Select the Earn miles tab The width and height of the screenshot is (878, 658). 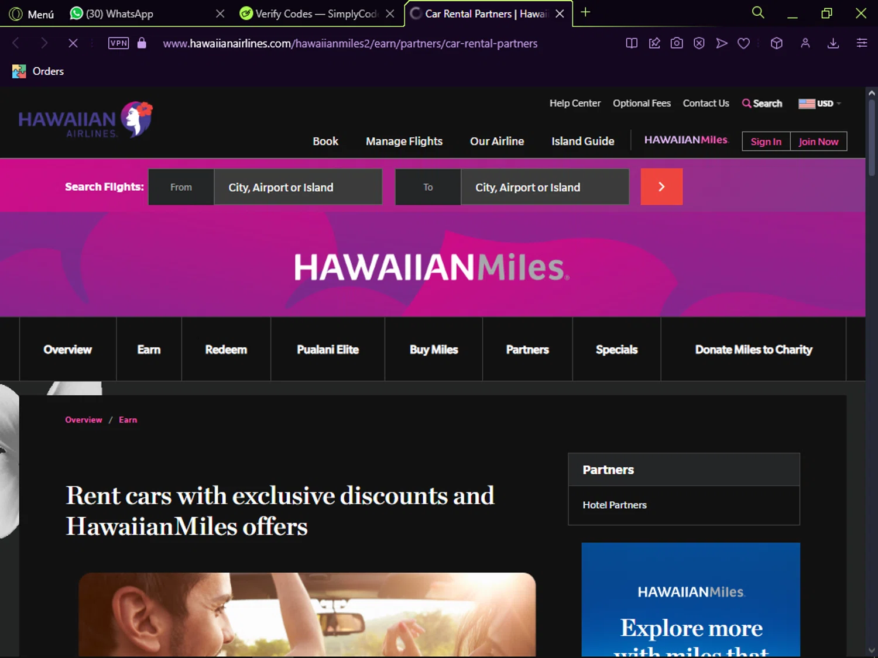149,350
